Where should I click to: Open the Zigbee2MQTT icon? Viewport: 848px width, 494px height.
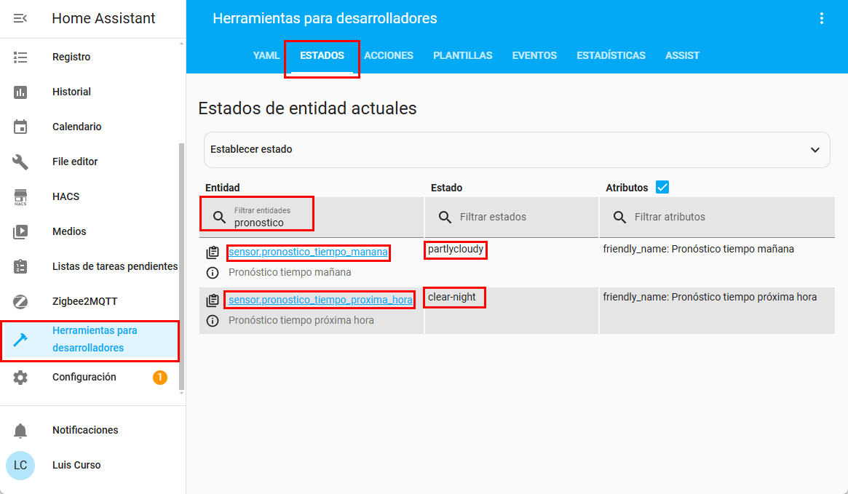click(20, 302)
